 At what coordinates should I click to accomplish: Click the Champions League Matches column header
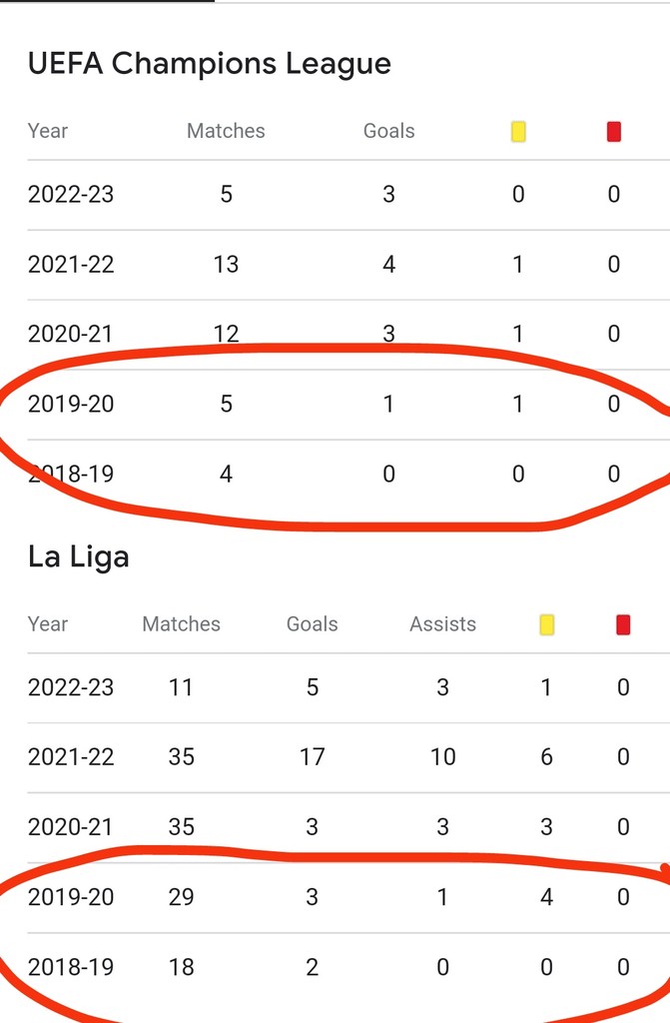(x=226, y=131)
